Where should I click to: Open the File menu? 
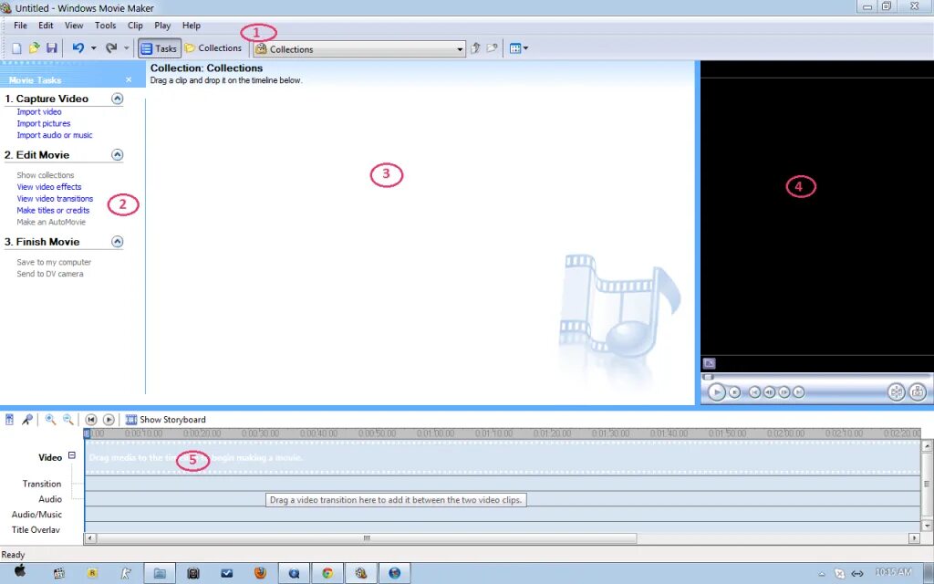(20, 26)
